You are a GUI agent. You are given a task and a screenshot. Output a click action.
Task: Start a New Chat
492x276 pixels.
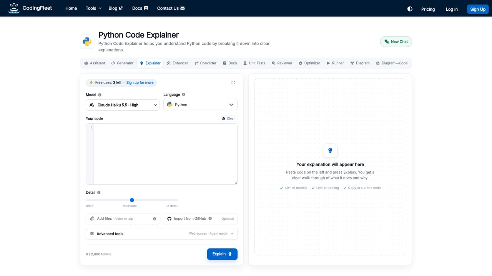point(396,42)
